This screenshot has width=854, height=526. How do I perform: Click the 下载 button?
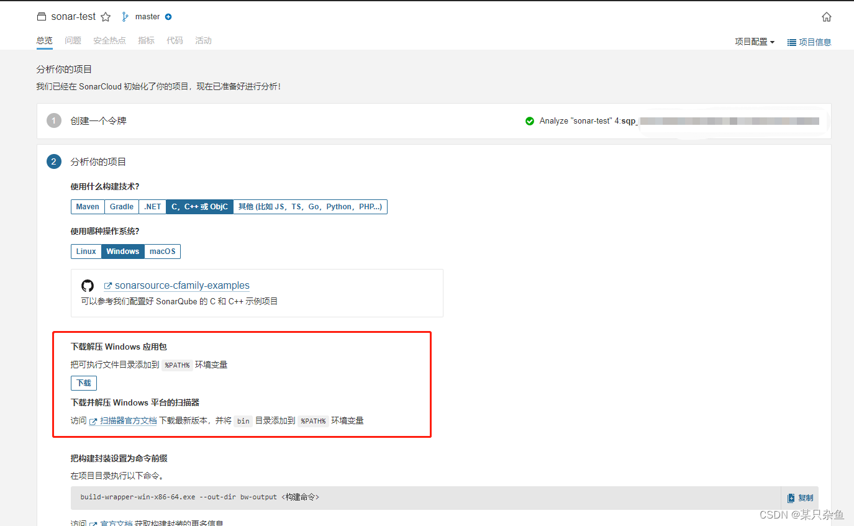coord(84,383)
